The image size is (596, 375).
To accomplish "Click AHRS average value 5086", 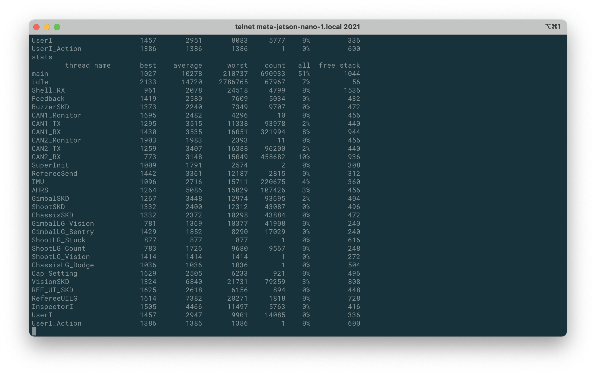I will [x=194, y=190].
